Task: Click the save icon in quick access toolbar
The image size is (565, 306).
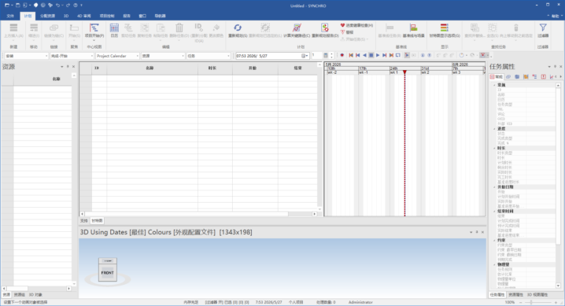Action: pos(17,5)
